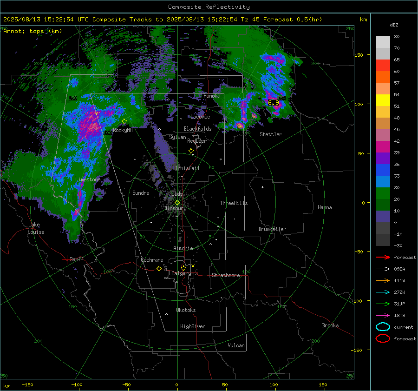Click the magenta 18TS arrow in legend

point(383,316)
